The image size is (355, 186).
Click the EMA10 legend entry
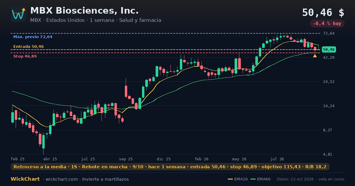click(x=238, y=179)
